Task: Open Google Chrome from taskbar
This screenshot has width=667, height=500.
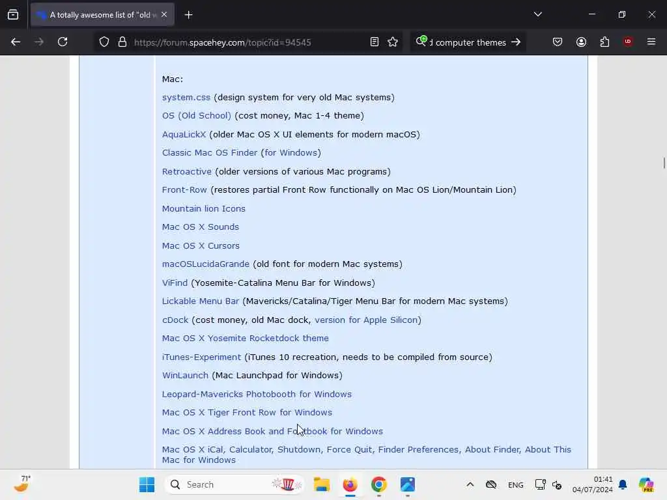Action: [378, 484]
